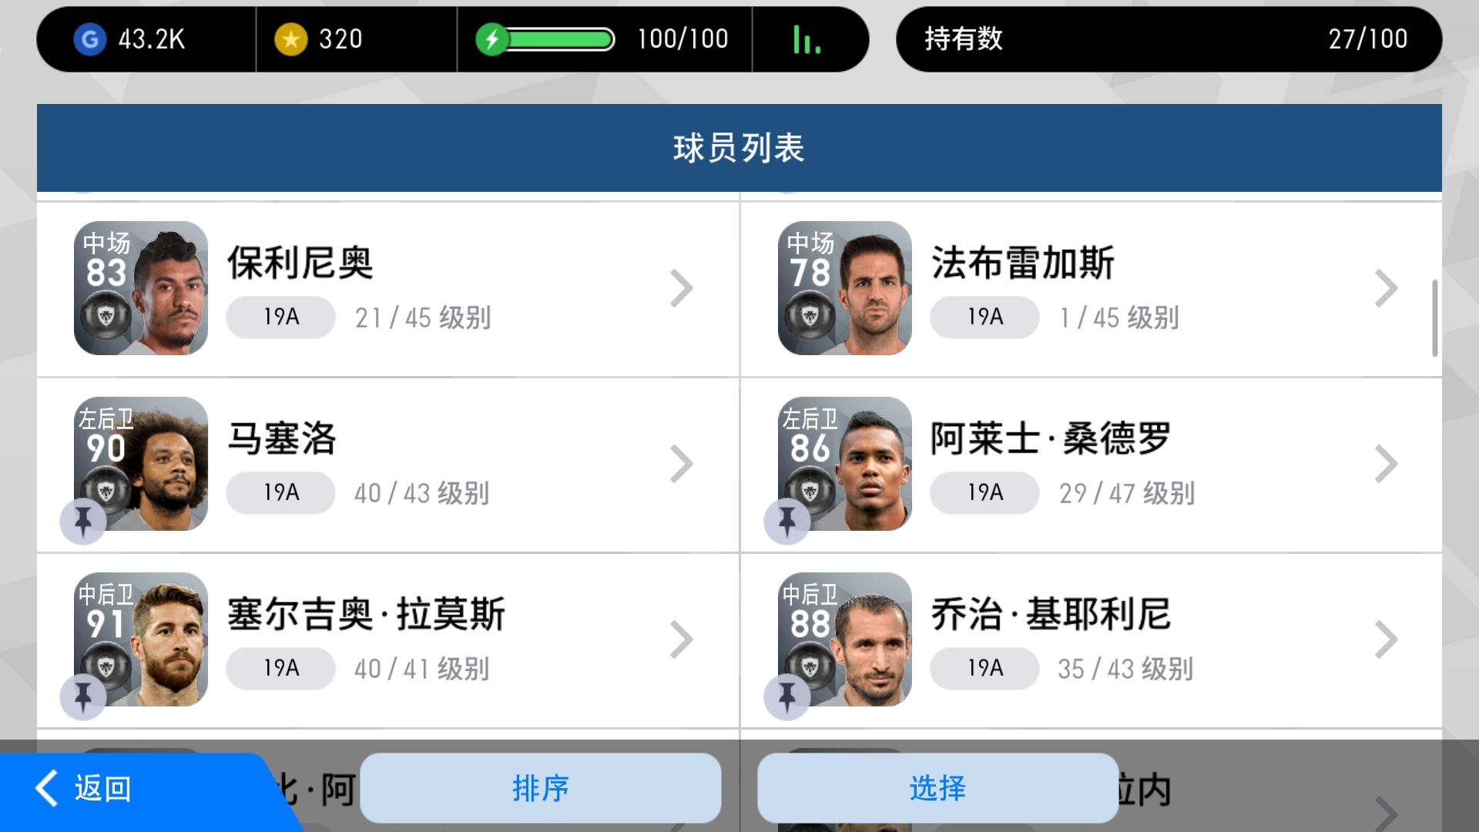Open the green bar chart stats icon
The height and width of the screenshot is (832, 1479).
(807, 39)
